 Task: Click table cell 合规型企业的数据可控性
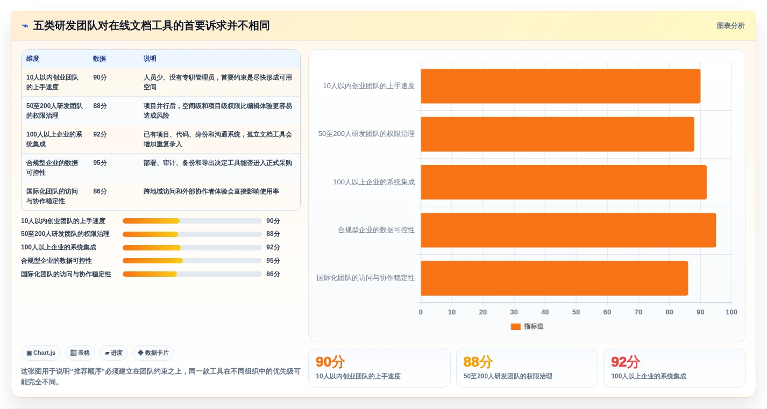[x=54, y=168]
